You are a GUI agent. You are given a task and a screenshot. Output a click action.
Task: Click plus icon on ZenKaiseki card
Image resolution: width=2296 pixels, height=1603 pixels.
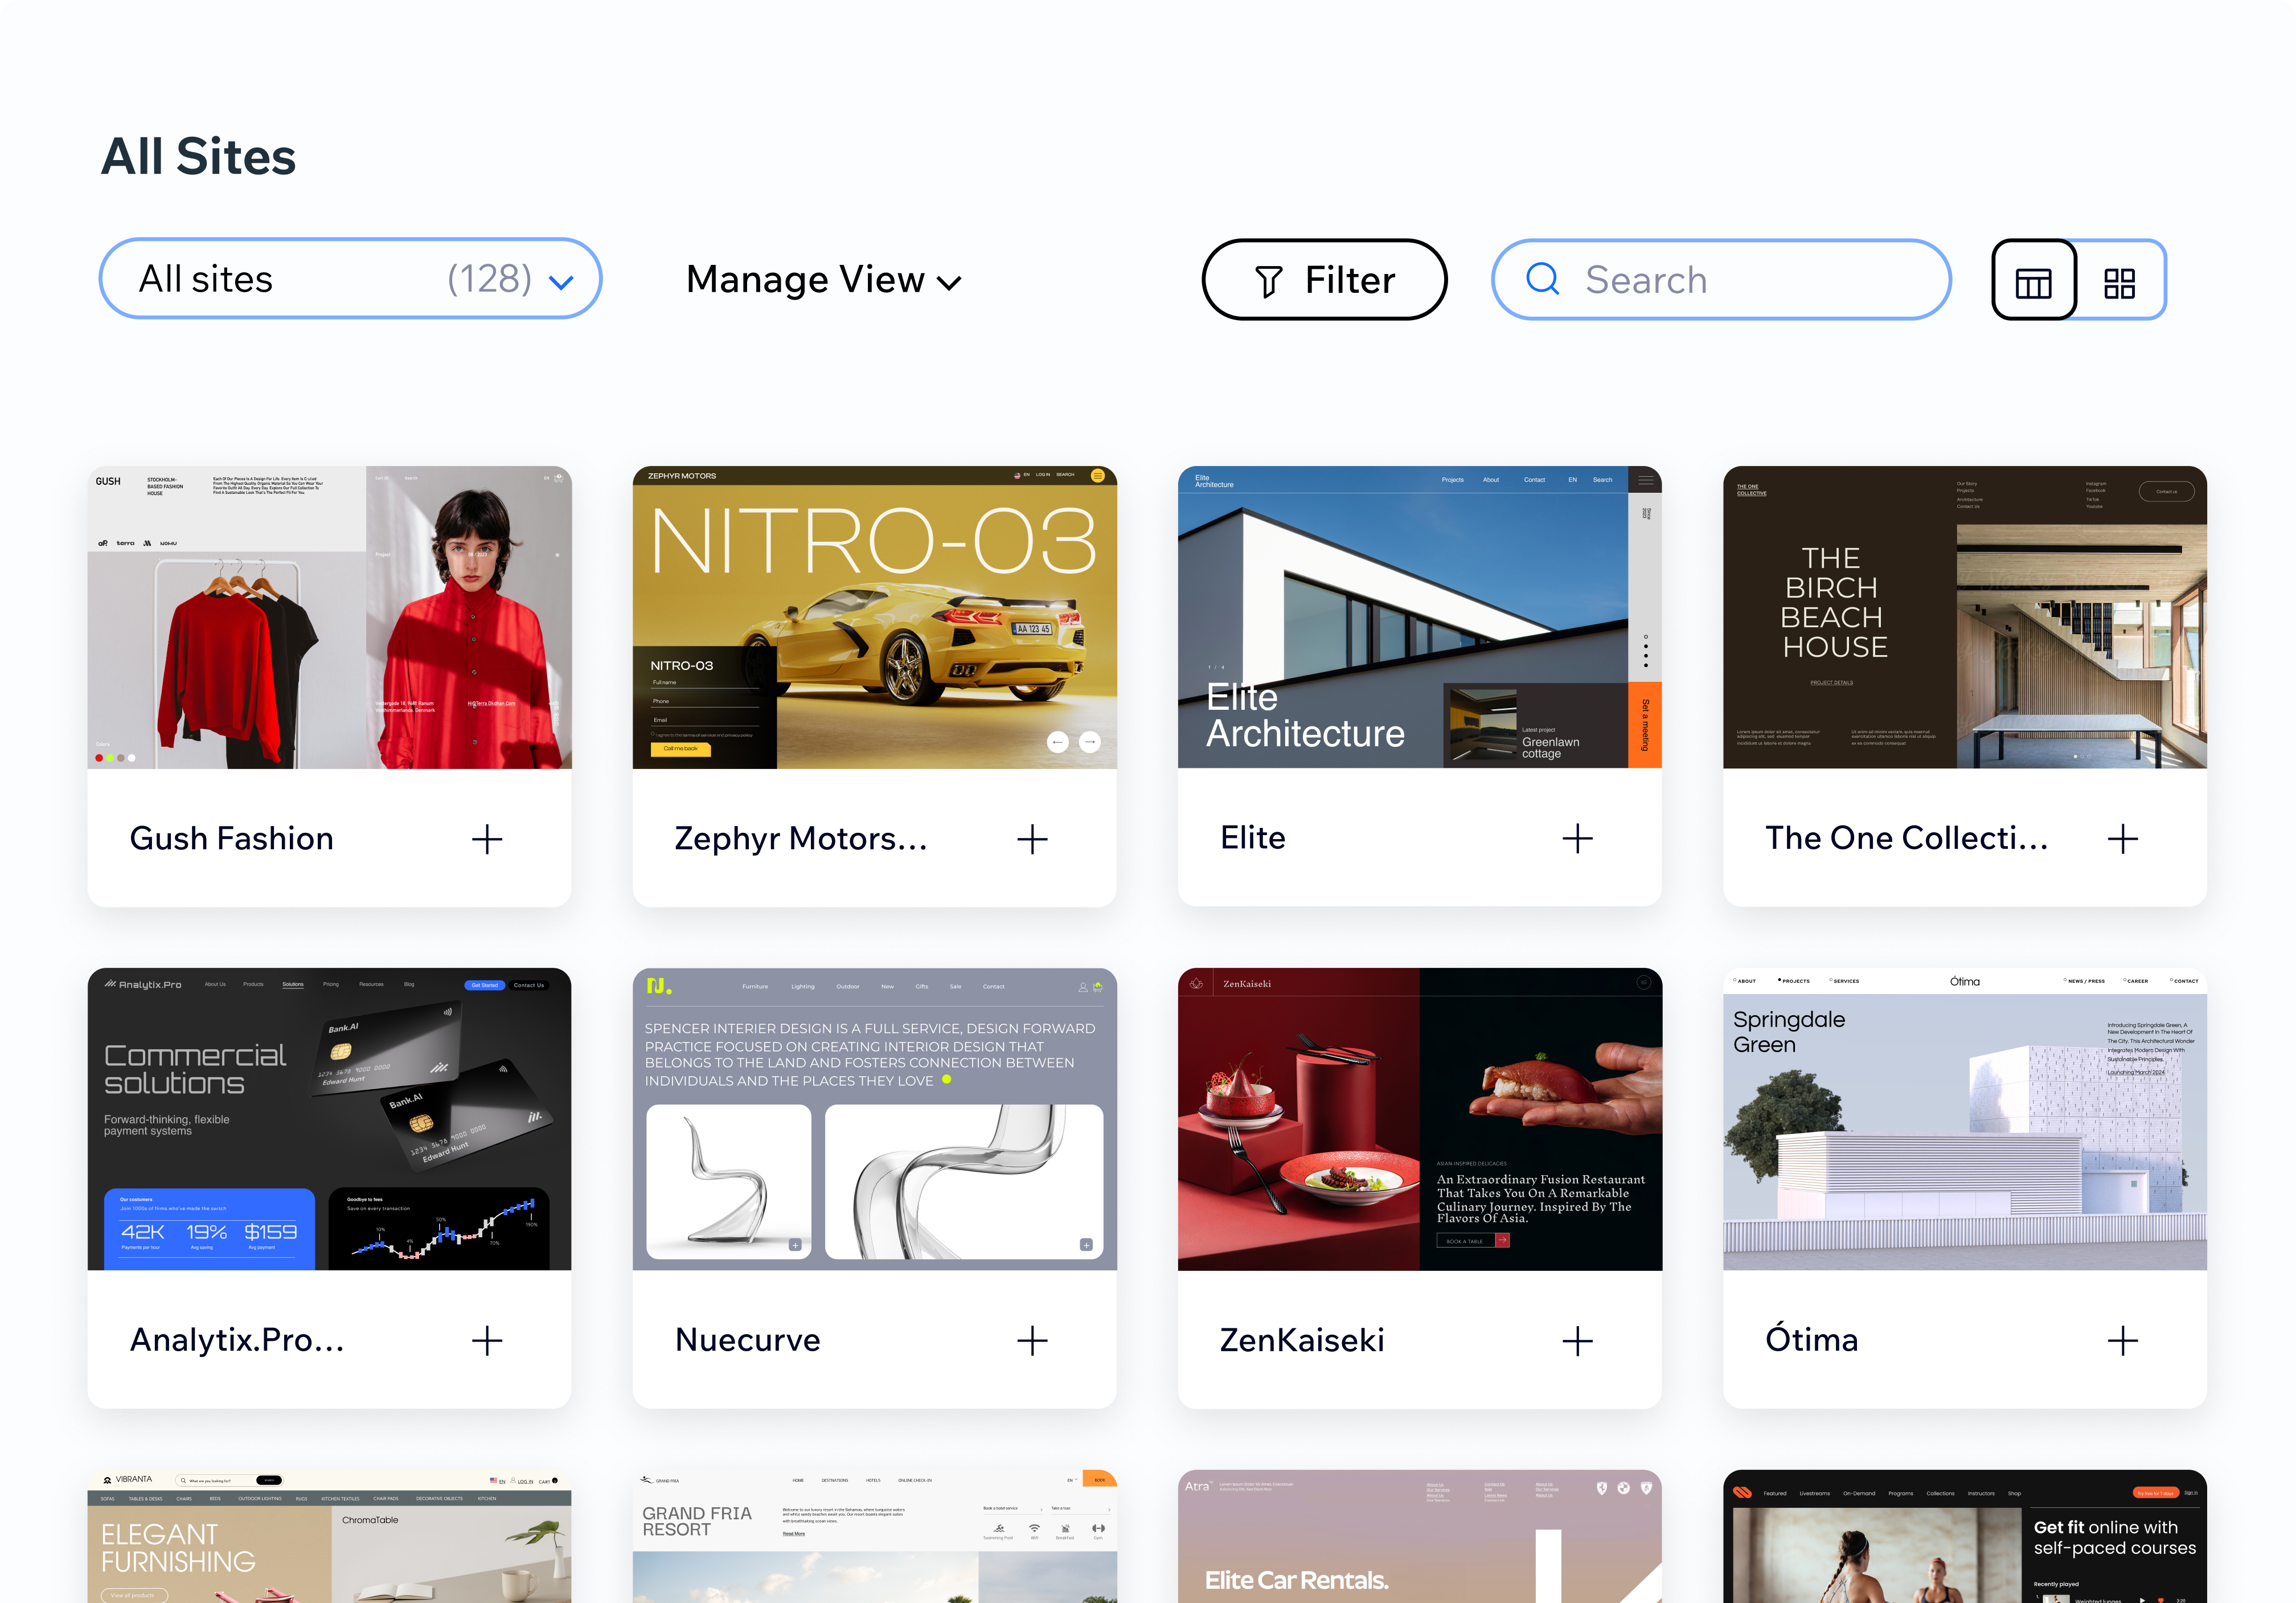click(1577, 1340)
